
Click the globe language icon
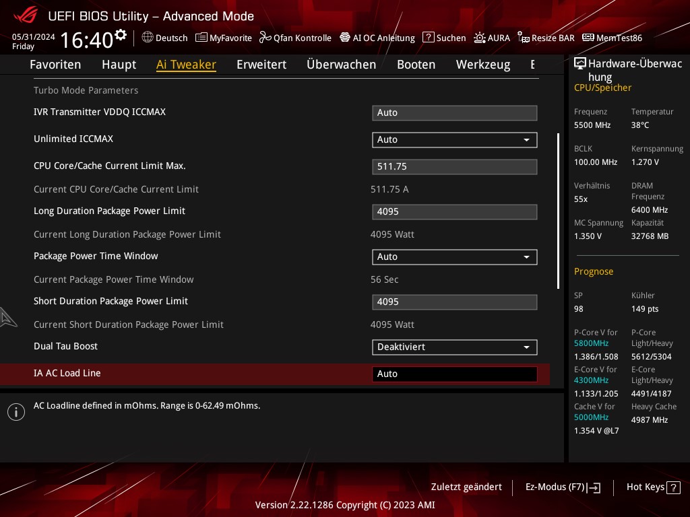[148, 38]
